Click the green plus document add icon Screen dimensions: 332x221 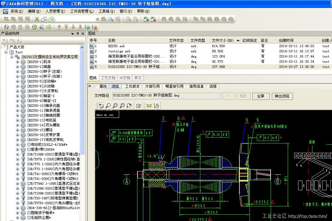point(146,19)
